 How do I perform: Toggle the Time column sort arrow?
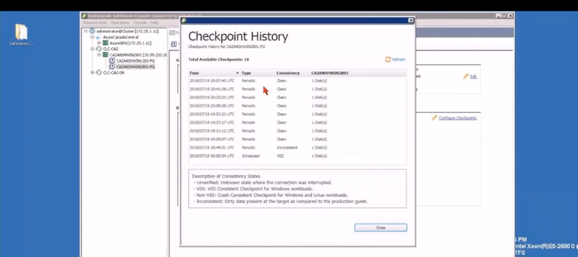pos(237,73)
